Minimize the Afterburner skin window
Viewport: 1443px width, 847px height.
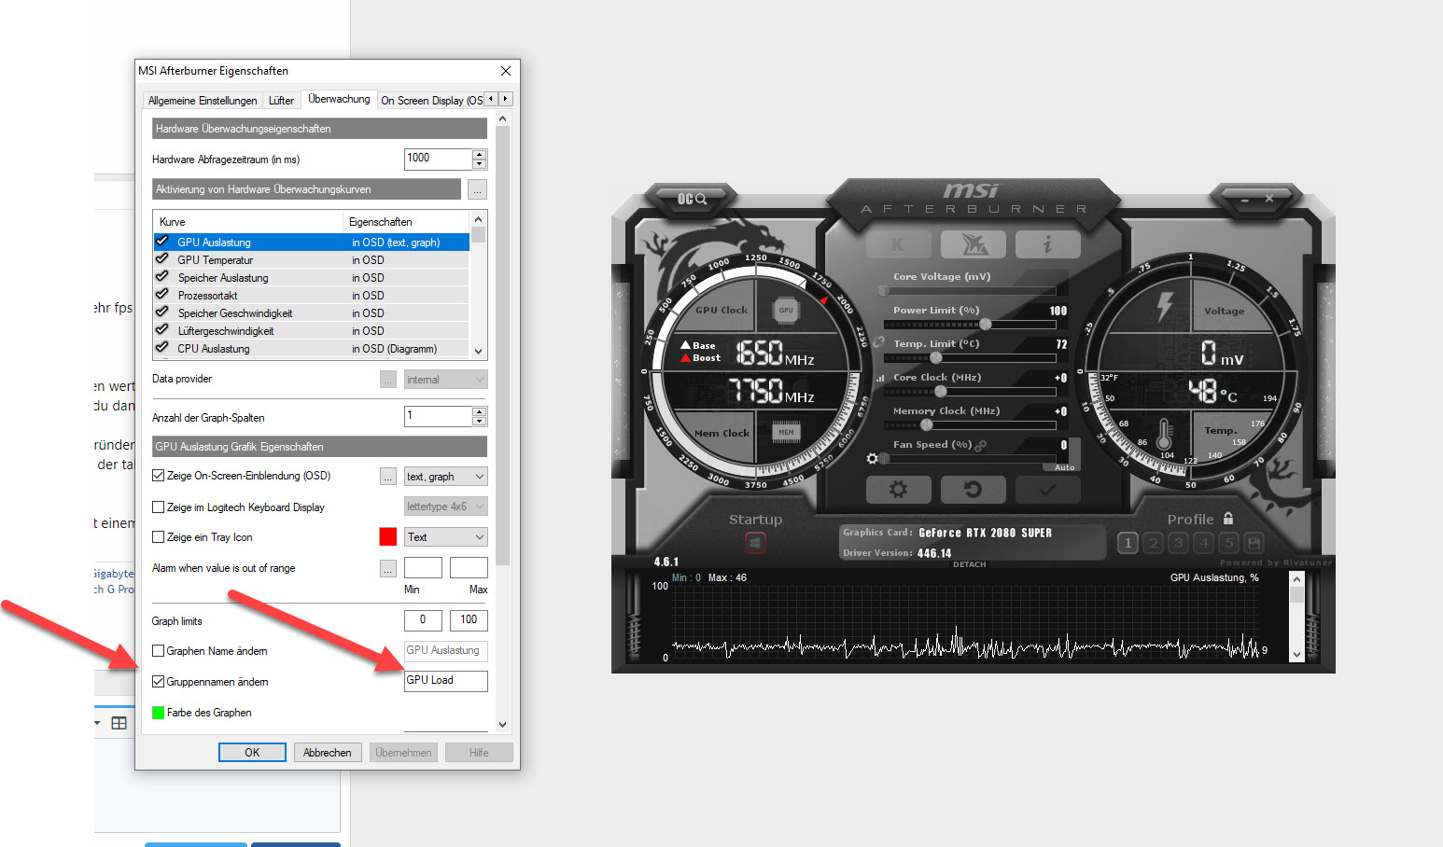coord(1244,199)
